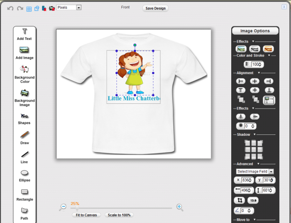Collapse the Color and Stroke section
This screenshot has height=223, width=291.
tap(269, 55)
